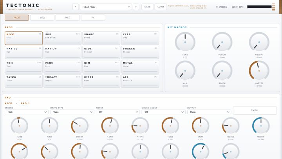Click the 0 VOICES readout

(222, 7)
